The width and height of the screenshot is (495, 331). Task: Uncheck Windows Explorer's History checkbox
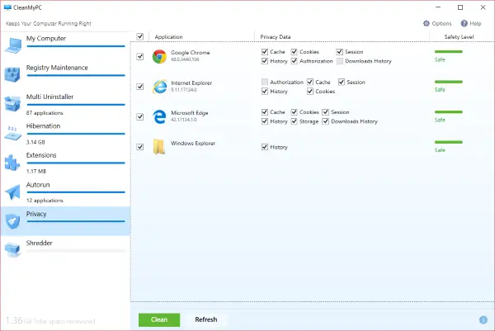click(x=265, y=147)
